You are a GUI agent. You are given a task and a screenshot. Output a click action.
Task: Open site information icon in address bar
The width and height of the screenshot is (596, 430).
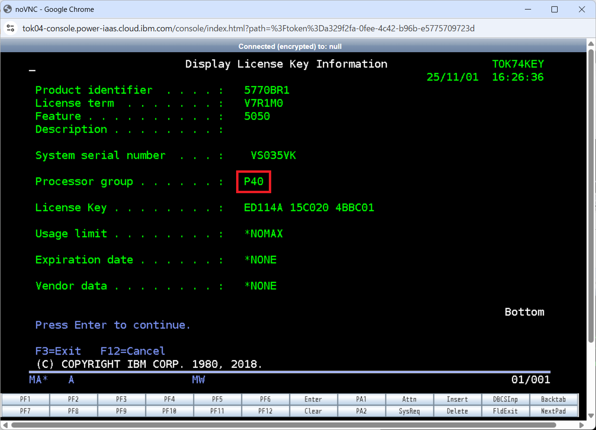click(10, 28)
